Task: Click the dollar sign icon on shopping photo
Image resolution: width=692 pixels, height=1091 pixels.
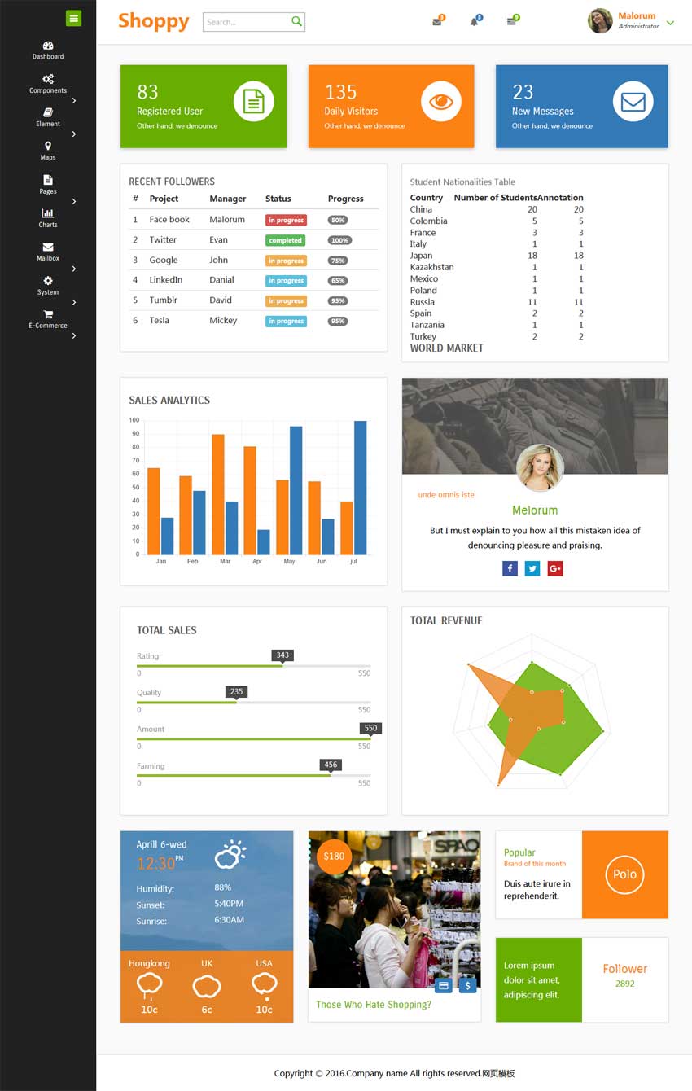Action: (467, 985)
